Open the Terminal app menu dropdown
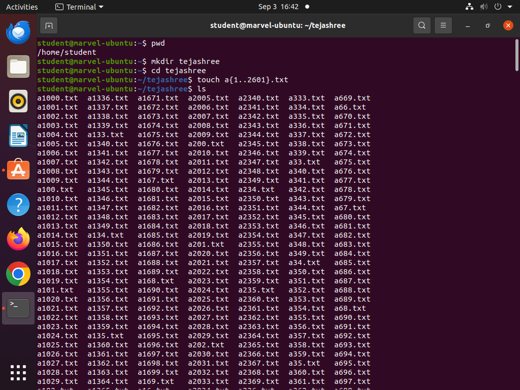This screenshot has width=520, height=390. (79, 7)
